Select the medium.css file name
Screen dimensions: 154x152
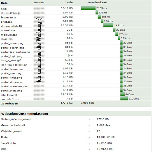(x=9, y=35)
